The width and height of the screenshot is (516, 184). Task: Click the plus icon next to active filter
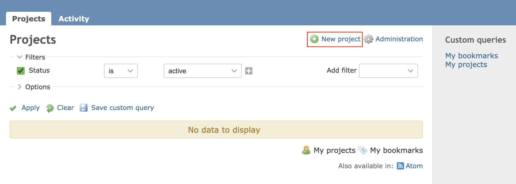(x=249, y=71)
